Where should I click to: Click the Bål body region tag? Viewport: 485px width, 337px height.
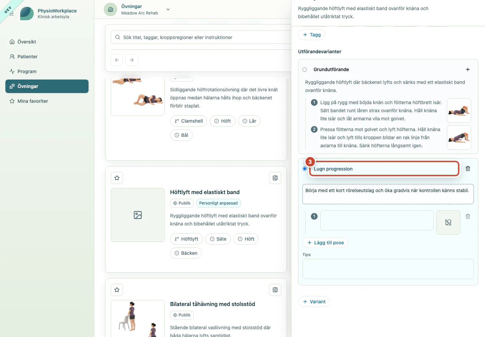coord(181,135)
